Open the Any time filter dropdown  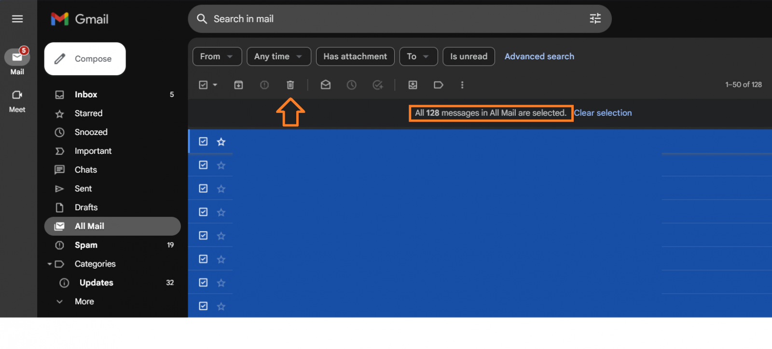pos(278,56)
